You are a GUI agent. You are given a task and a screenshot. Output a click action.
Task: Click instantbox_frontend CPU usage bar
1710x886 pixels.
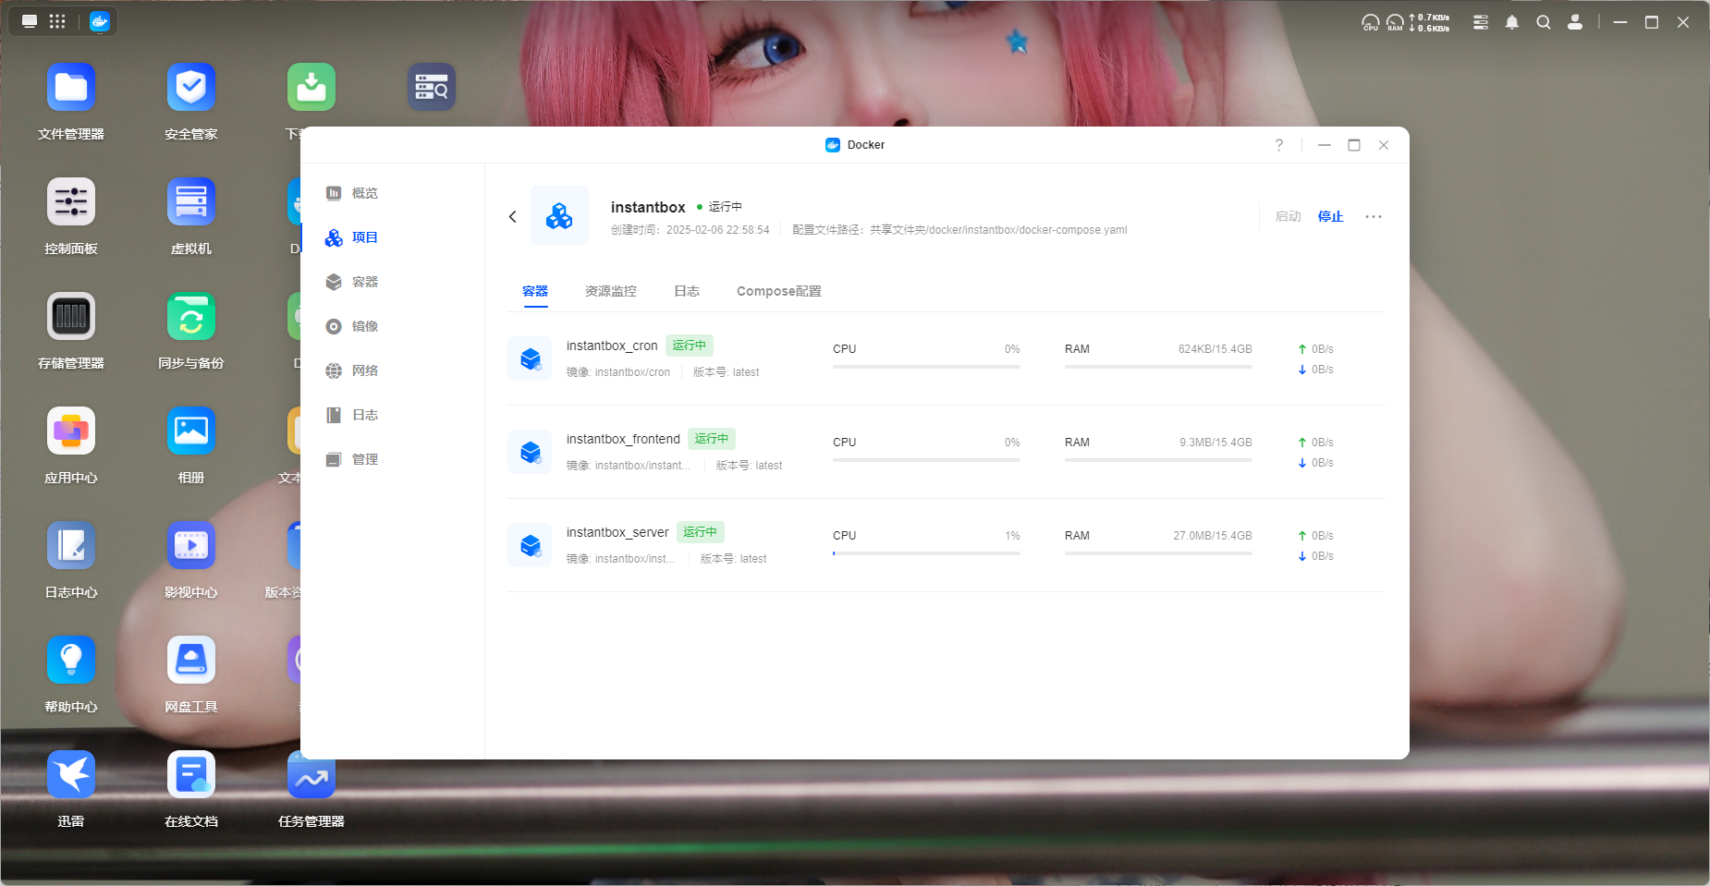926,460
